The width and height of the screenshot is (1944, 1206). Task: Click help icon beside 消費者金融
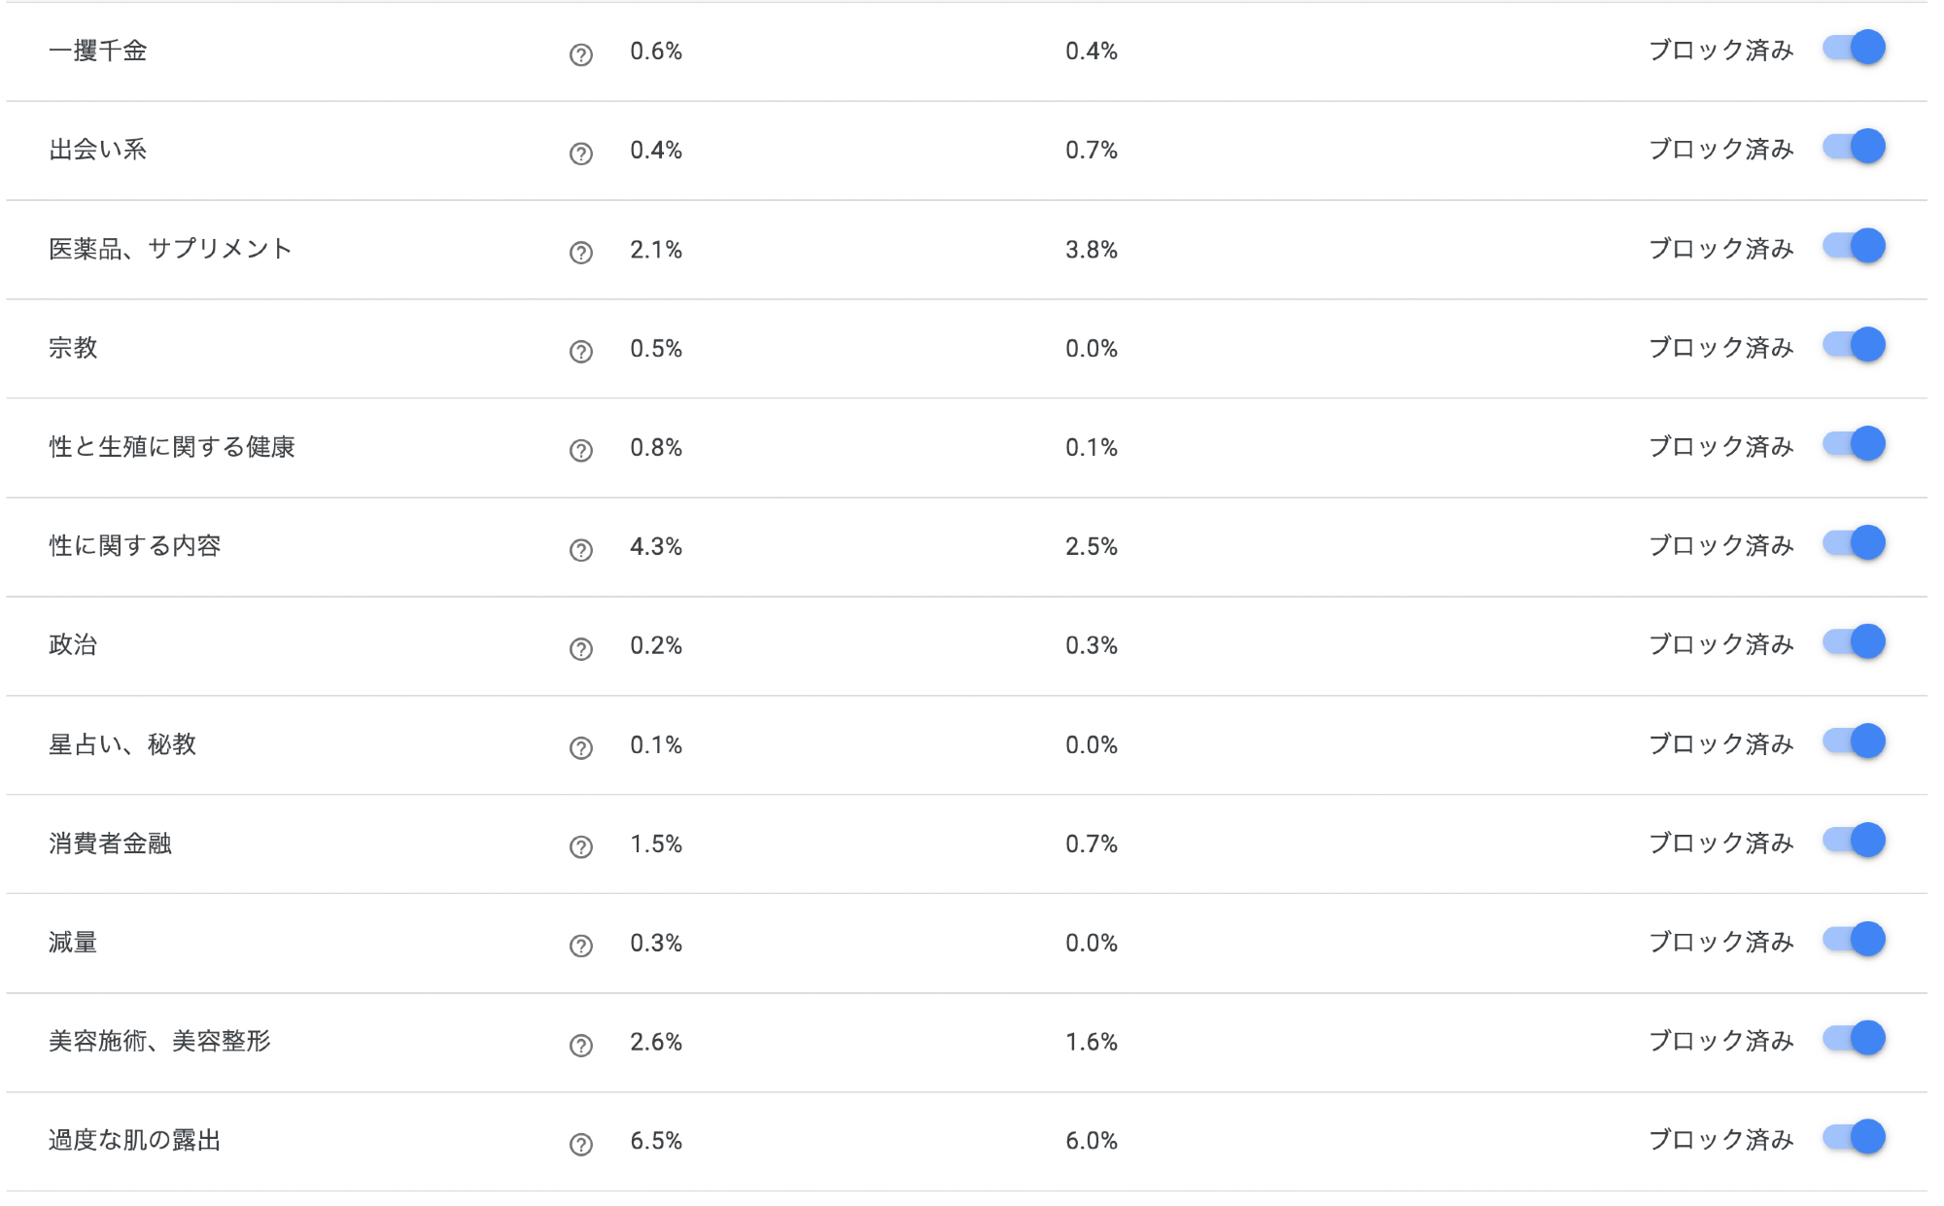[x=580, y=847]
